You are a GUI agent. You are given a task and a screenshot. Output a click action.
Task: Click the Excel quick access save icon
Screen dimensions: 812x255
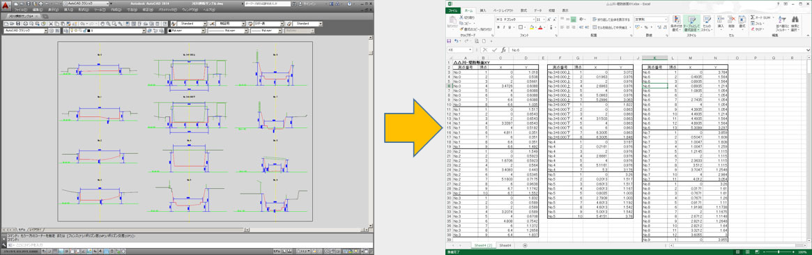(x=449, y=41)
